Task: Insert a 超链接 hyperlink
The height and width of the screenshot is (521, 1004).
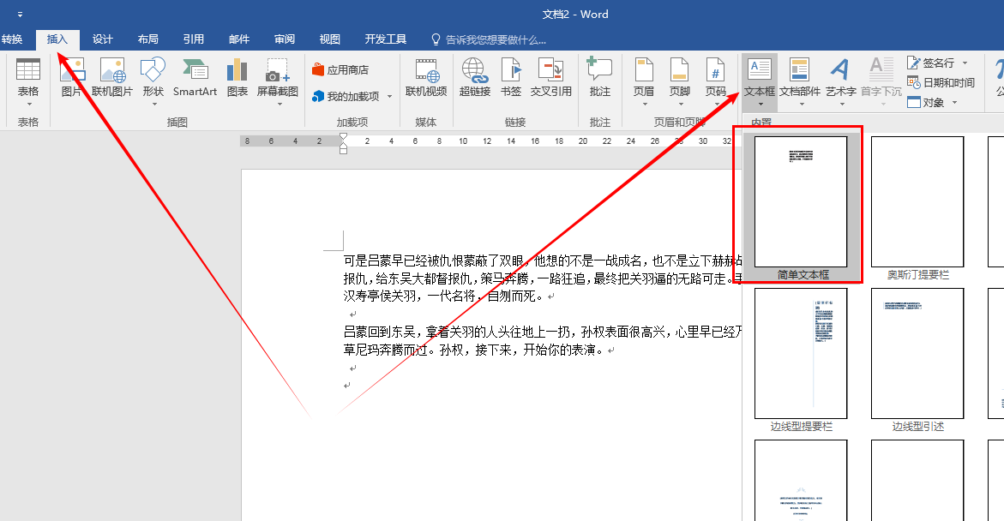Action: click(474, 78)
